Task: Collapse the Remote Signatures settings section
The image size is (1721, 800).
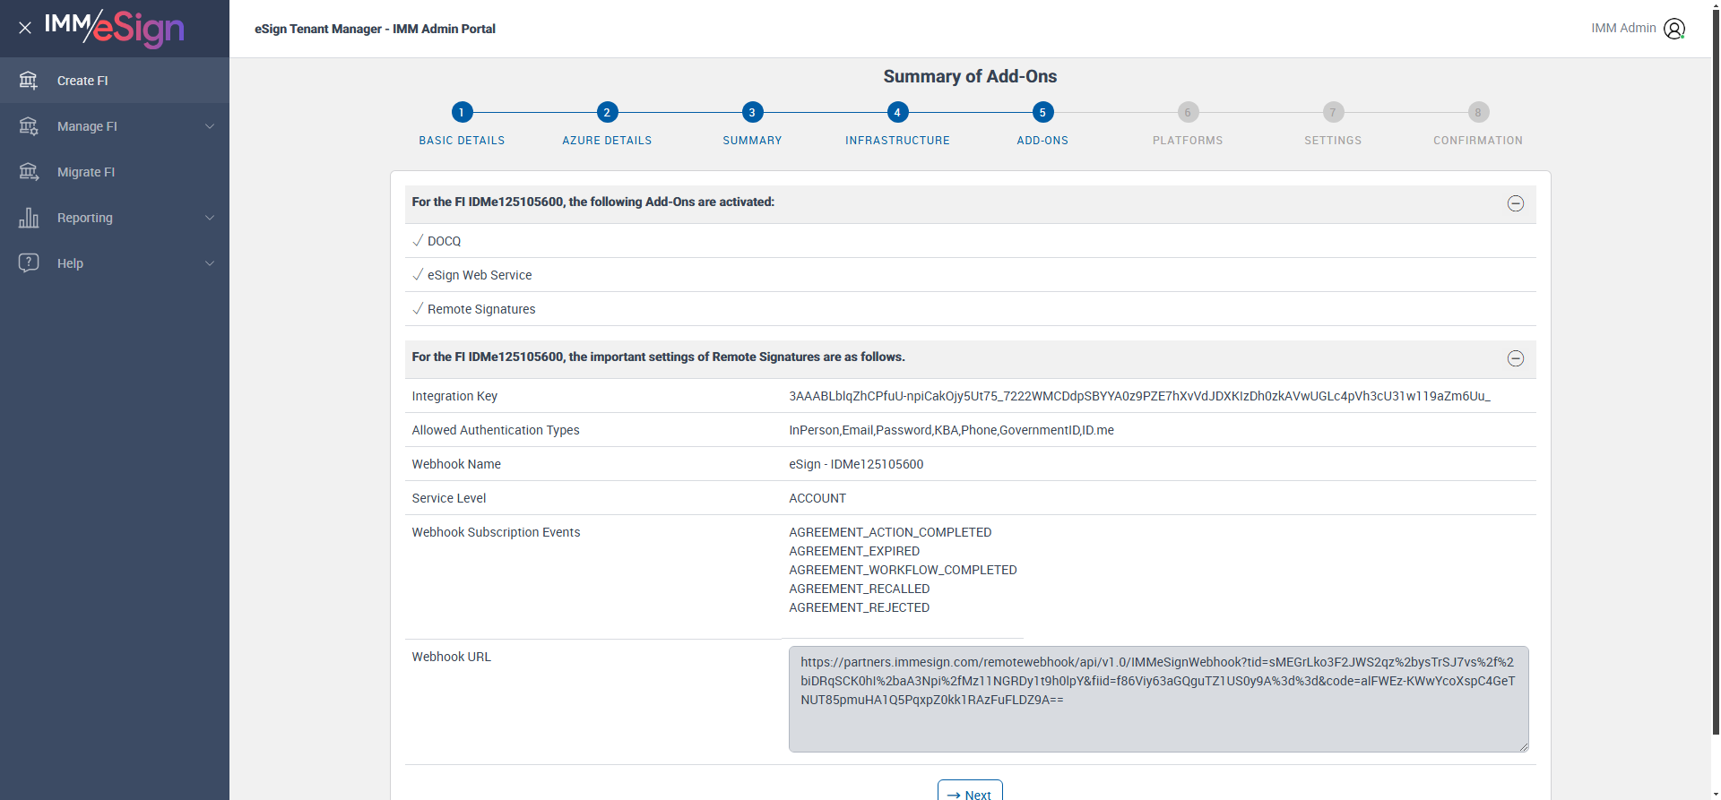Action: point(1516,358)
